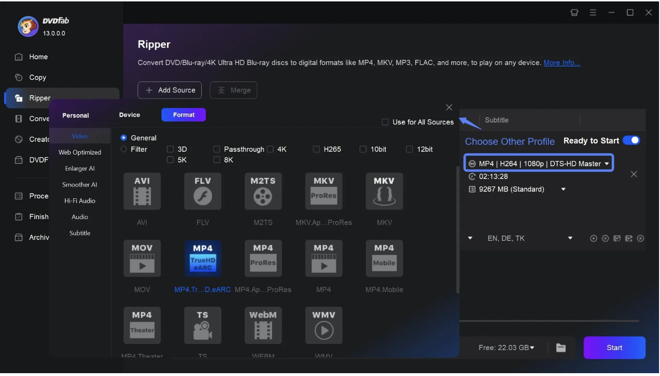Pick the M2TS format tile
The height and width of the screenshot is (376, 660).
coord(263,191)
